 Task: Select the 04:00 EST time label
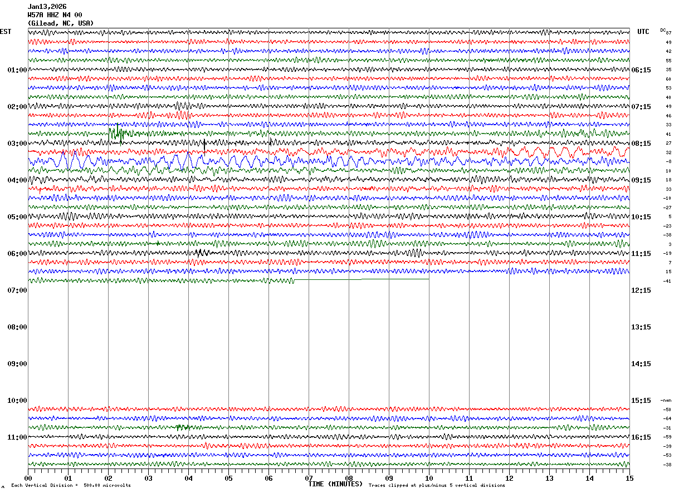click(x=17, y=180)
